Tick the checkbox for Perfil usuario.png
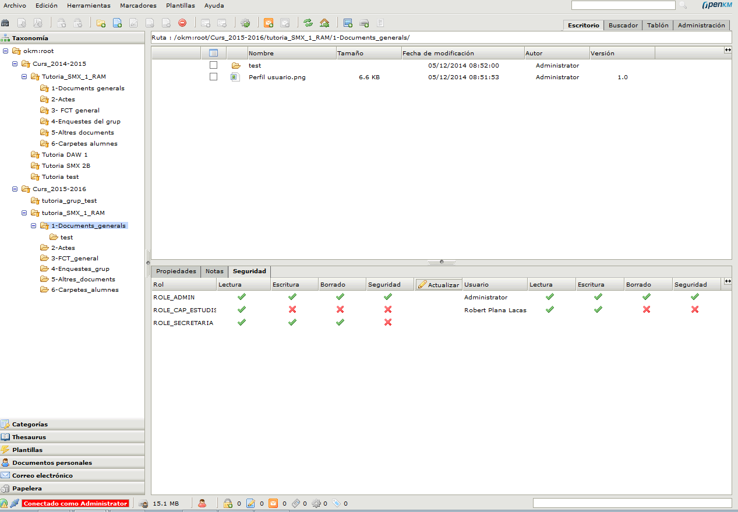This screenshot has height=512, width=738. click(213, 77)
